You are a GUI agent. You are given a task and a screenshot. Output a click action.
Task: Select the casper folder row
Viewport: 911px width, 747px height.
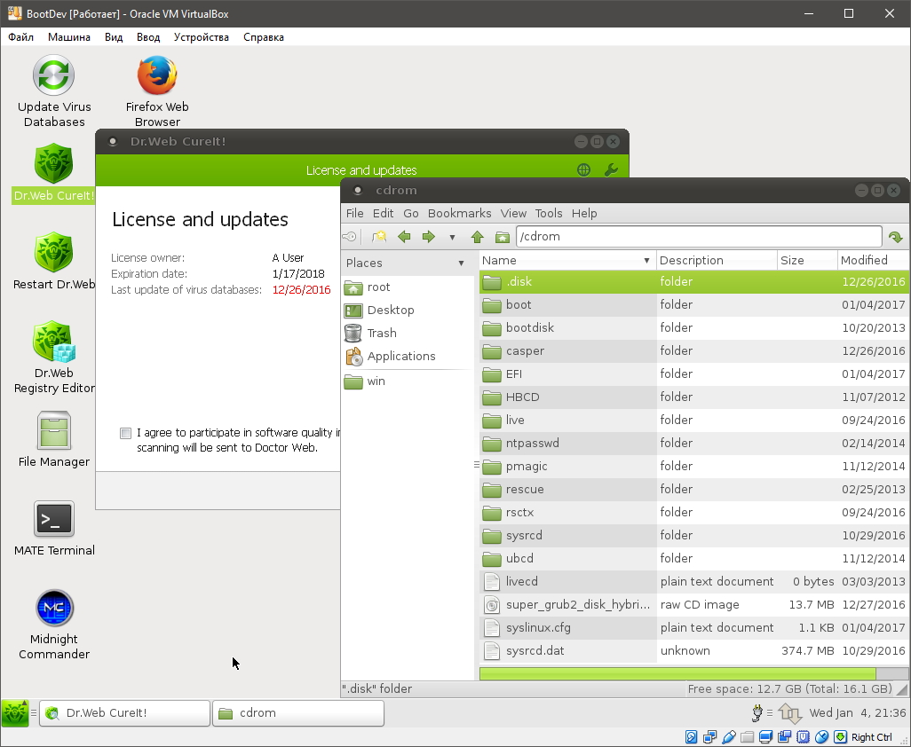[694, 351]
